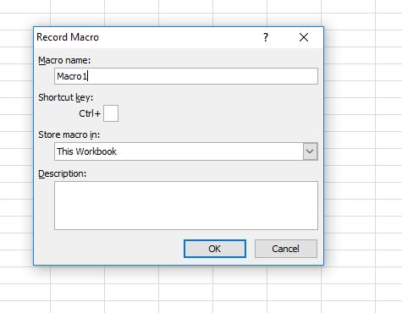
Task: Click into the Macro name text field
Action: 186,76
